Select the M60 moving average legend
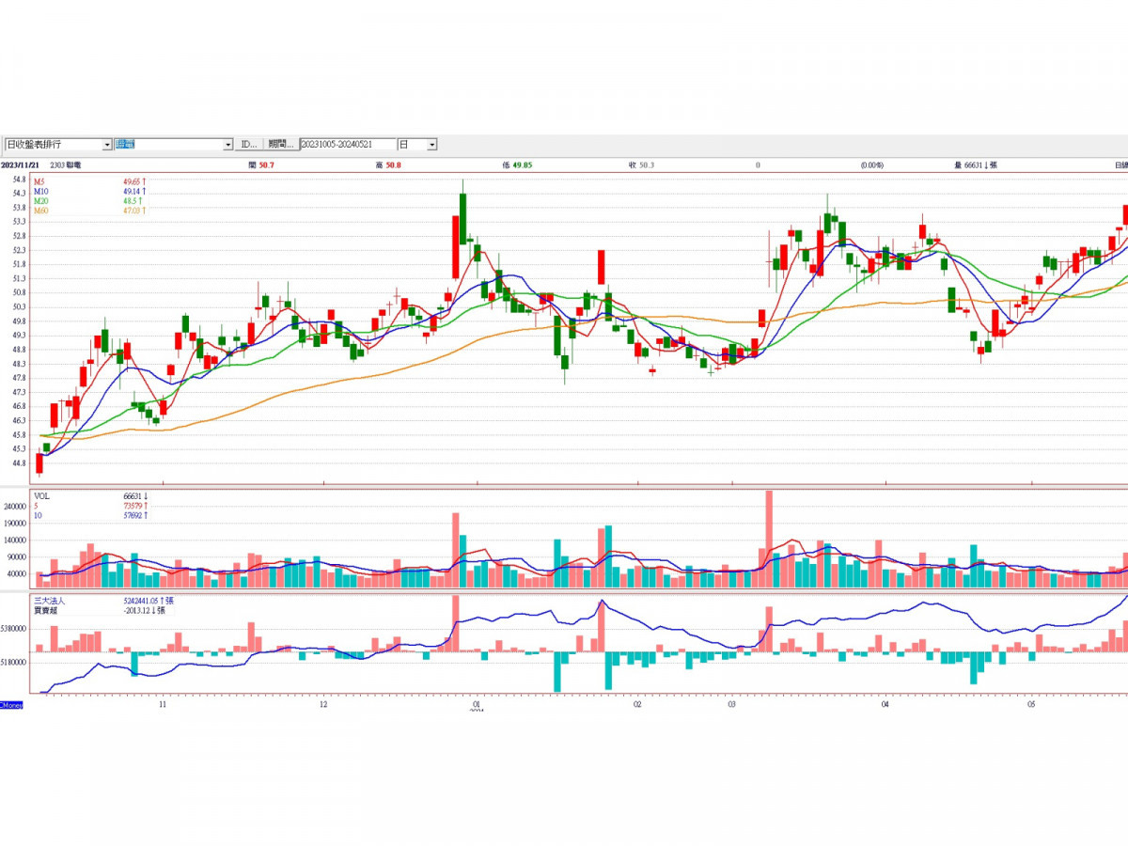1128x846 pixels. (41, 211)
